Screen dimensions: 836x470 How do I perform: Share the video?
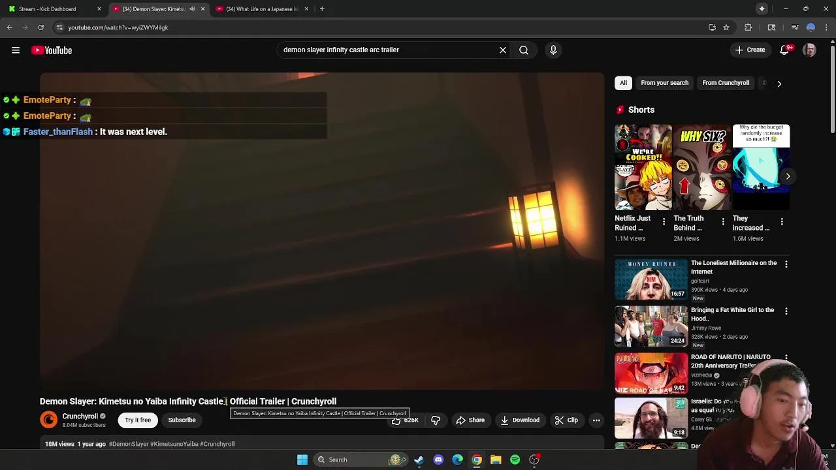tap(470, 420)
